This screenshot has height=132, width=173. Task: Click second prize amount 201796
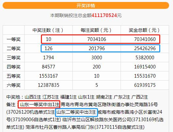97,48
